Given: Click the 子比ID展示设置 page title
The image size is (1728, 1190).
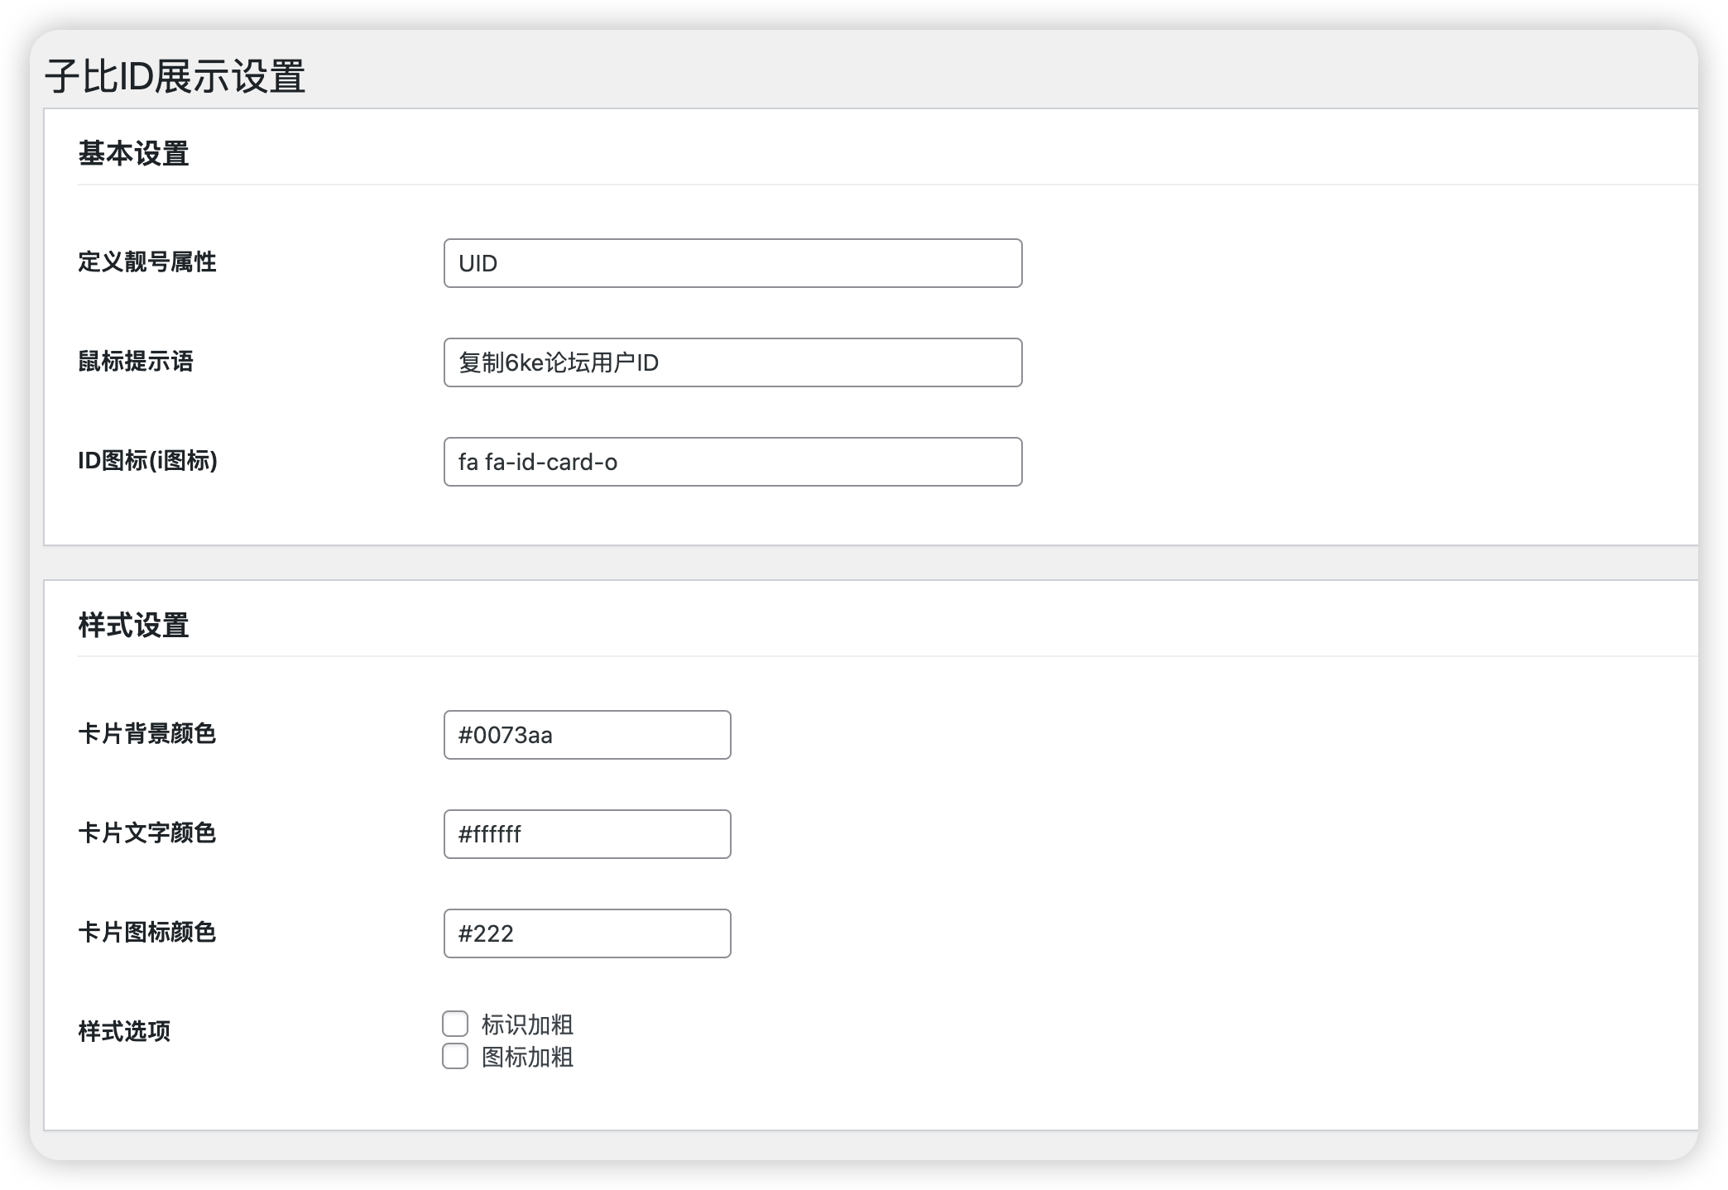Looking at the screenshot, I should click(x=175, y=77).
